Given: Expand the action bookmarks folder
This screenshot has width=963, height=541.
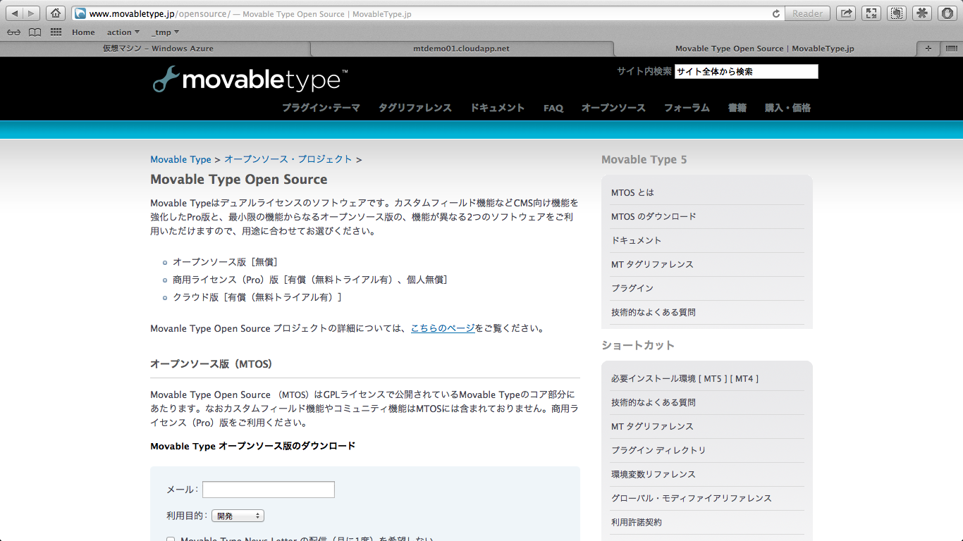Looking at the screenshot, I should 123,32.
